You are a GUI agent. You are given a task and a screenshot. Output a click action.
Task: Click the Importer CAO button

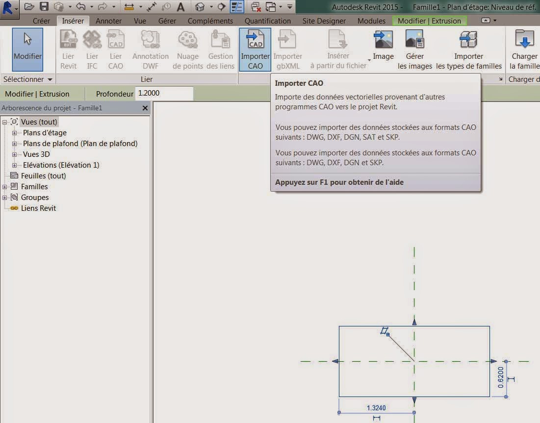(x=255, y=49)
